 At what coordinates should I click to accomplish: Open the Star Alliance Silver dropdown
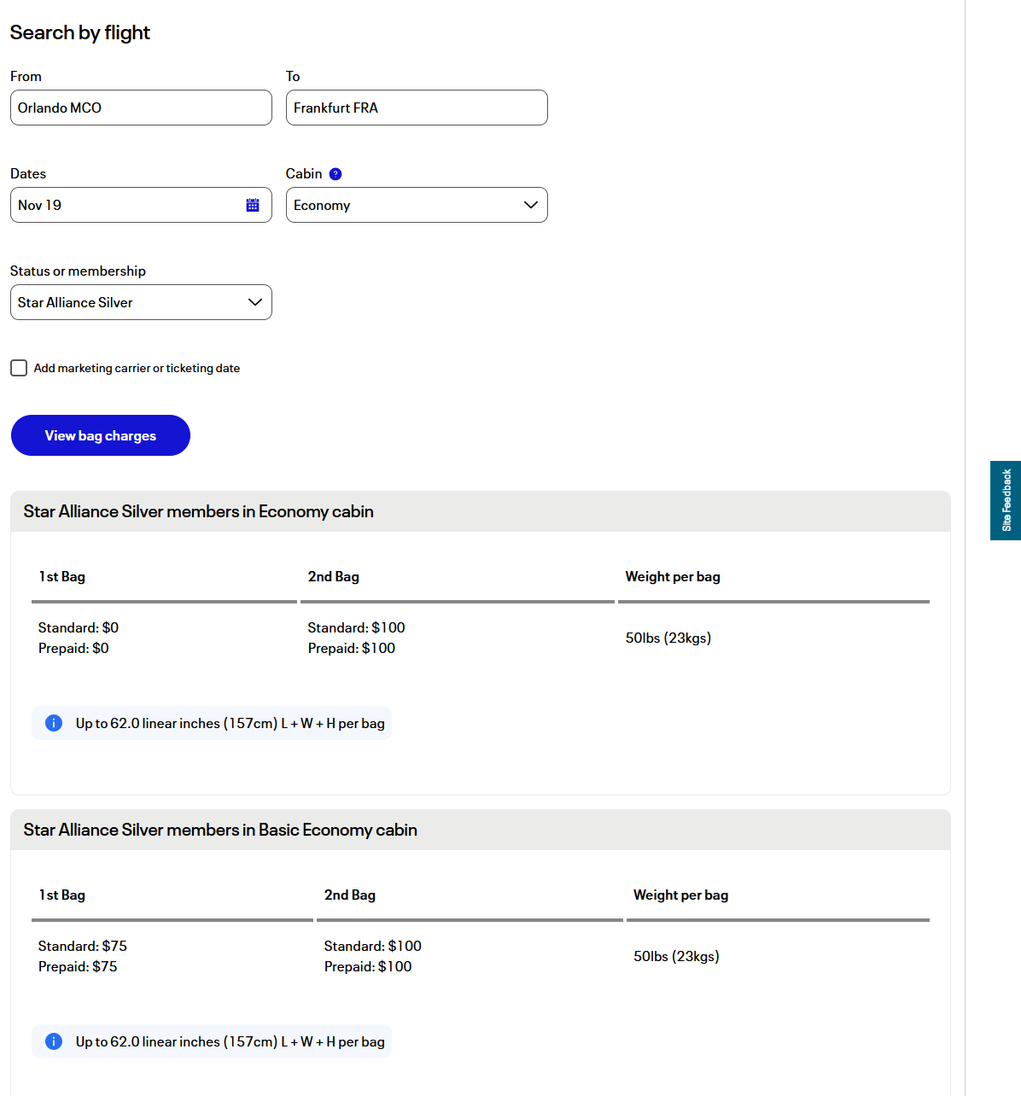141,302
